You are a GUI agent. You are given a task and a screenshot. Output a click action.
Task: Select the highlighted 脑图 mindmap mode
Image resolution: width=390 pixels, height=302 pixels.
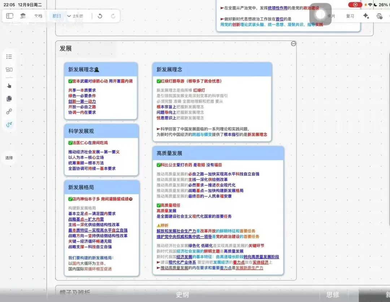[57, 16]
